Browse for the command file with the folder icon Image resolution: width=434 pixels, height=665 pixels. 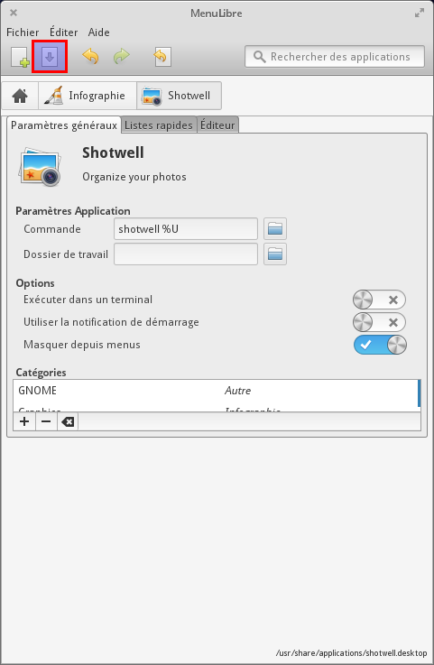[x=275, y=229]
